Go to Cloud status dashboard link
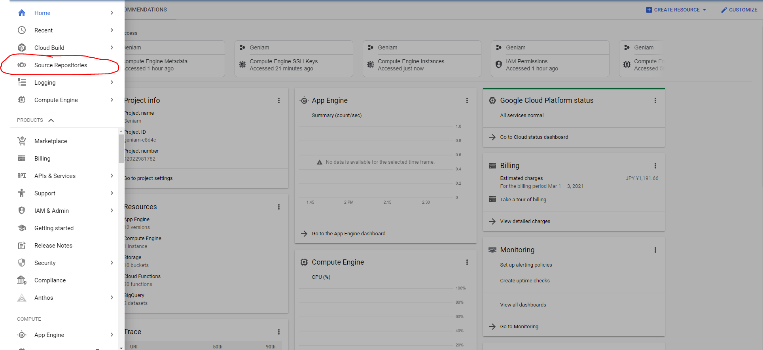The width and height of the screenshot is (763, 350). (x=534, y=137)
